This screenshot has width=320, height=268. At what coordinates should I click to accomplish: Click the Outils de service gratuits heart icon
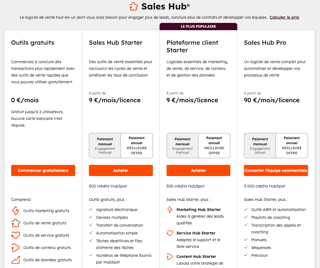pyautogui.click(x=16, y=235)
